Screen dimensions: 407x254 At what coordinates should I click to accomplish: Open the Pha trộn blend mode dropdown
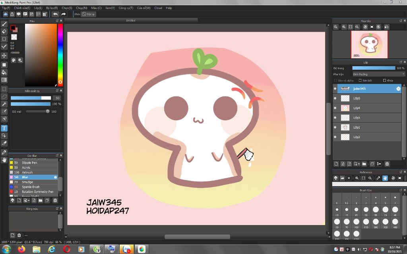pos(378,74)
